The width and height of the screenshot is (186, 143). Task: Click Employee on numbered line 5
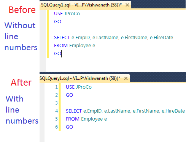click(x=92, y=119)
